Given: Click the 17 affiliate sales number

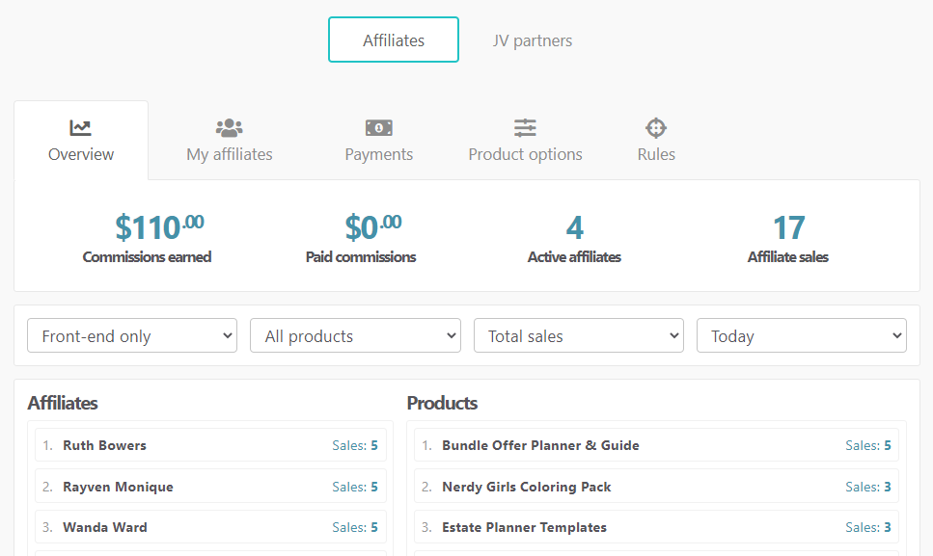Looking at the screenshot, I should (x=788, y=227).
